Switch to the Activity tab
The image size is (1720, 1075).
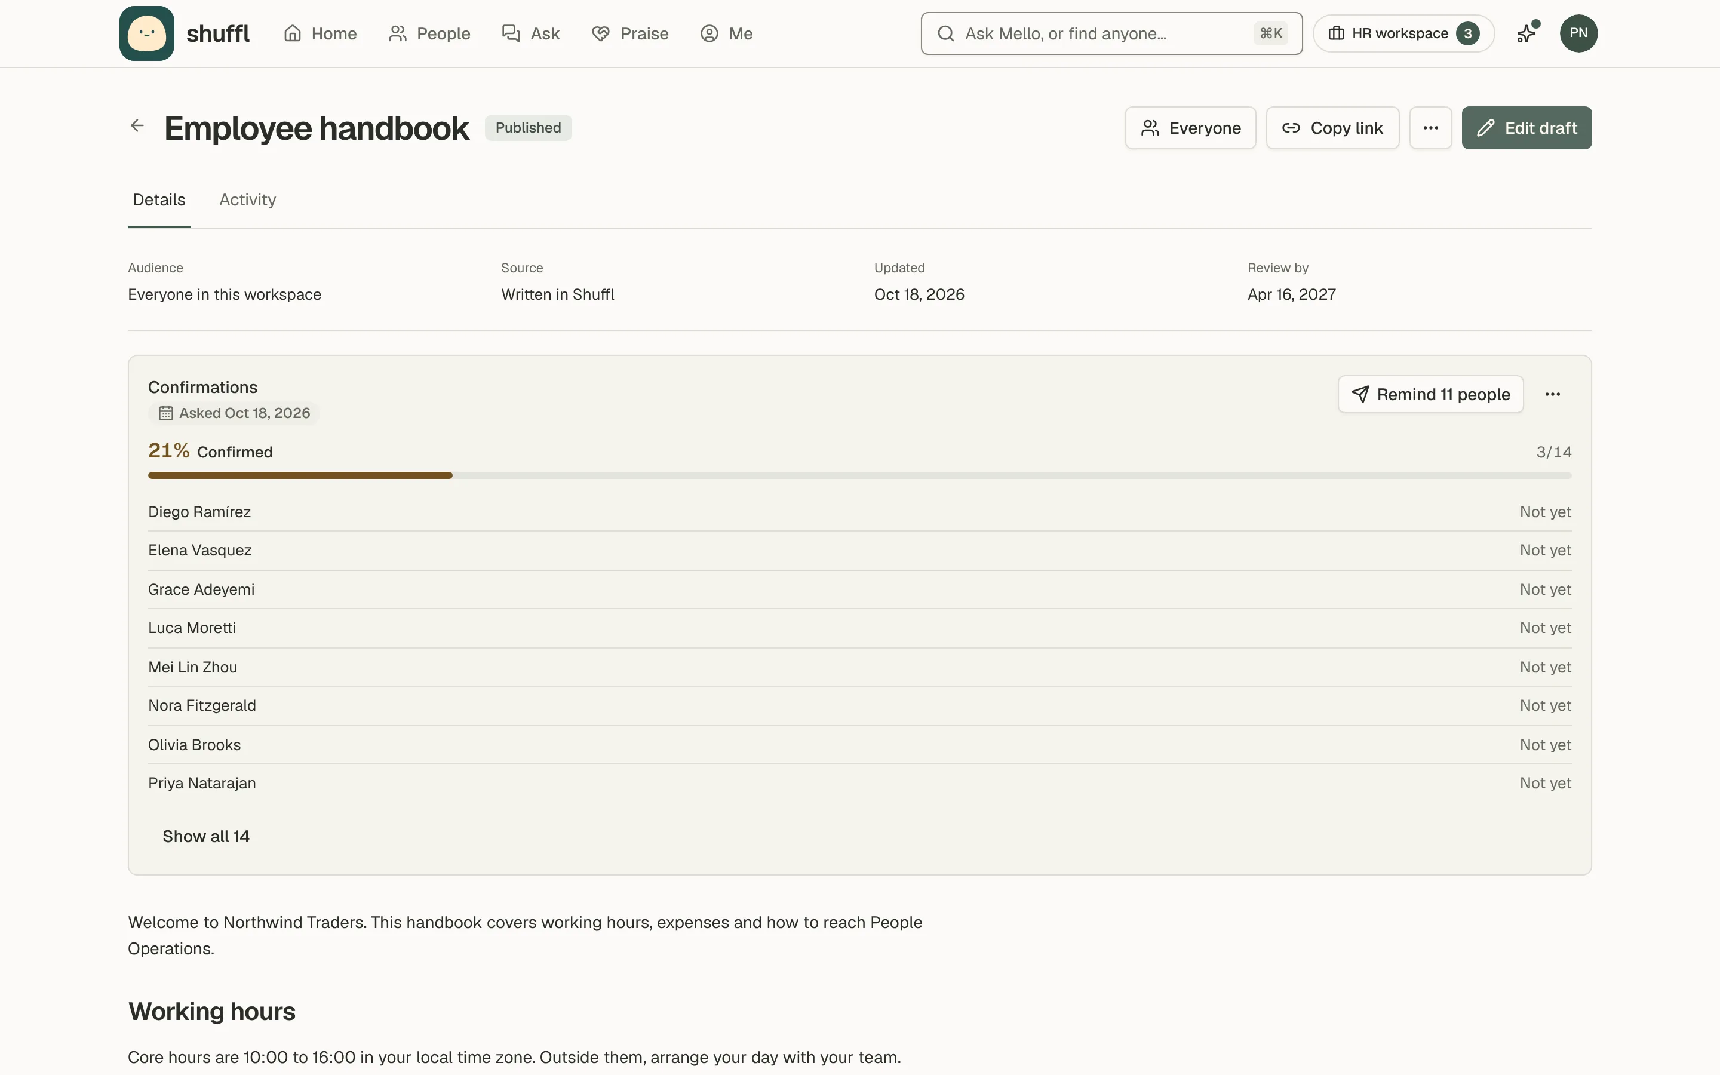click(x=247, y=200)
